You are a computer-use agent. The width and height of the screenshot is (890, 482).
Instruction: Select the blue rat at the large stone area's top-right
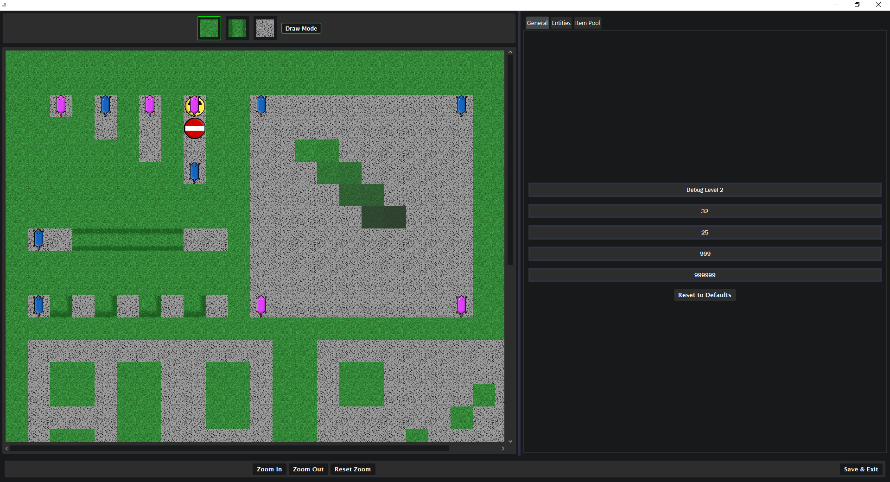pos(462,106)
